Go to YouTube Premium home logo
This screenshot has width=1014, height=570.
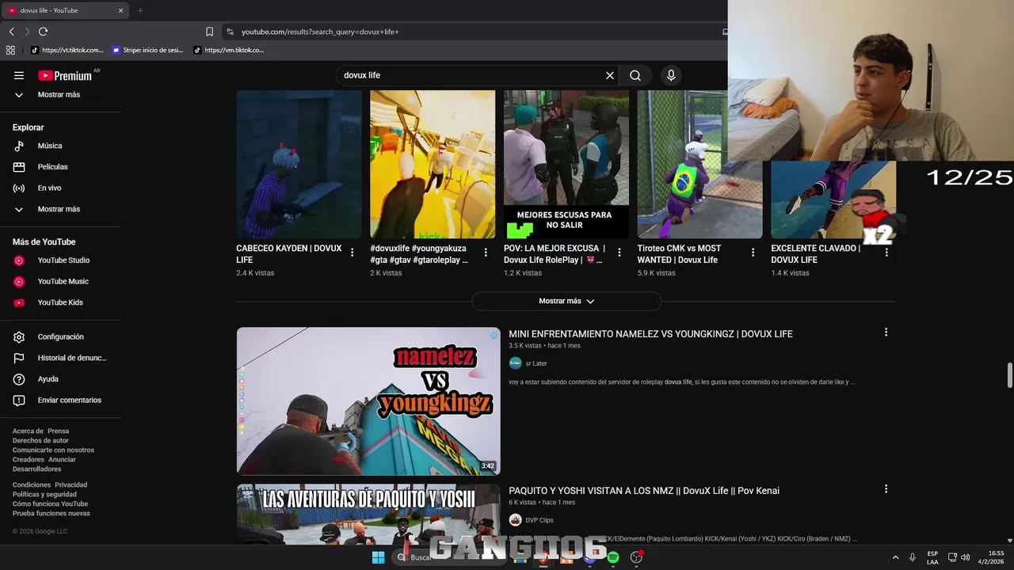point(65,75)
